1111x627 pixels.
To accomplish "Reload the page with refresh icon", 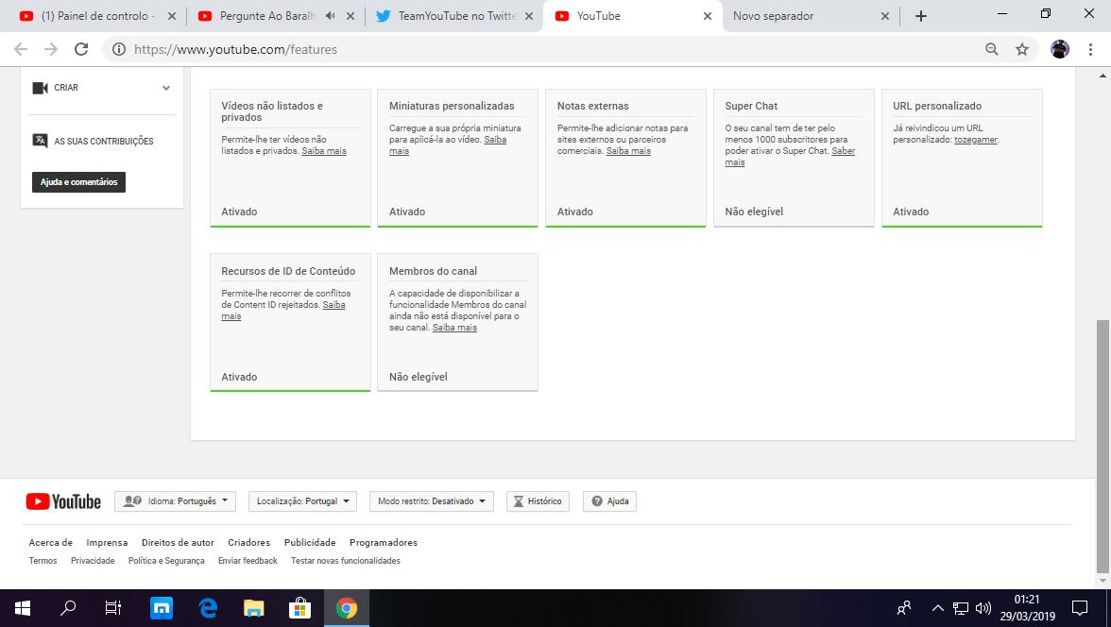I will (x=81, y=49).
